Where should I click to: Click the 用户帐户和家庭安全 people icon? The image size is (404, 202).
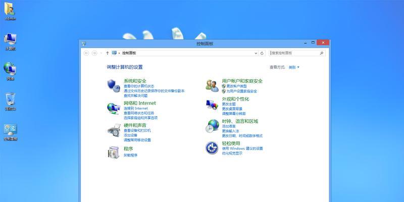(212, 86)
